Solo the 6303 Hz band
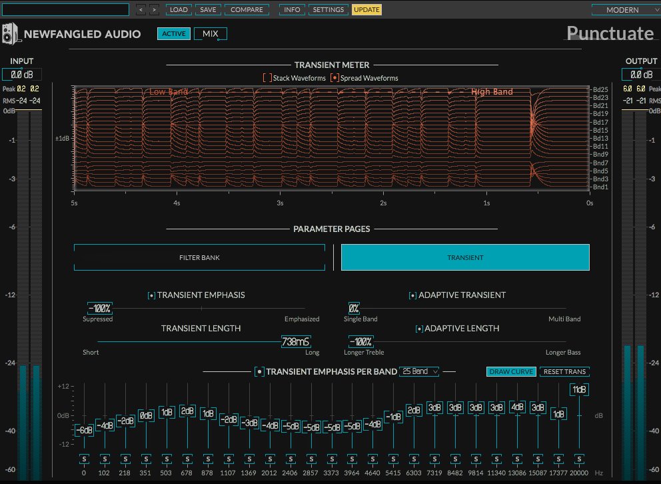Screen dimensions: 661x484 tap(414, 459)
